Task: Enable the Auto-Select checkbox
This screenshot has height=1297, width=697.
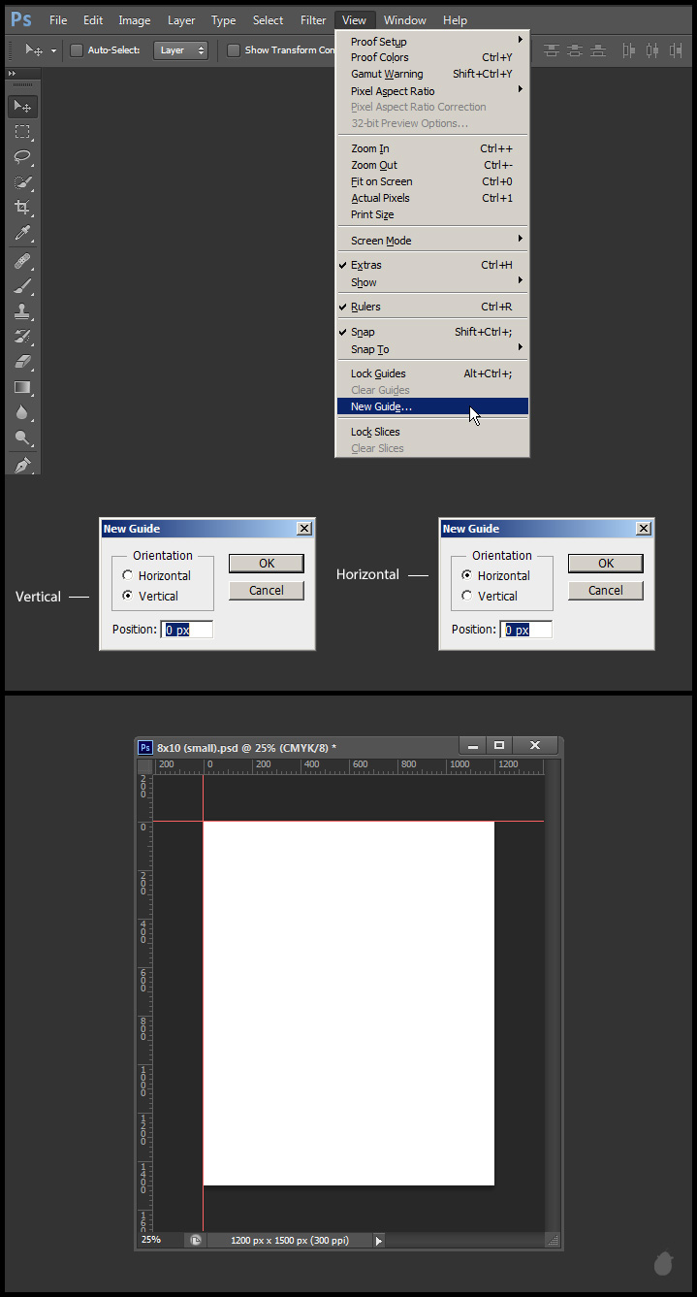Action: point(77,50)
